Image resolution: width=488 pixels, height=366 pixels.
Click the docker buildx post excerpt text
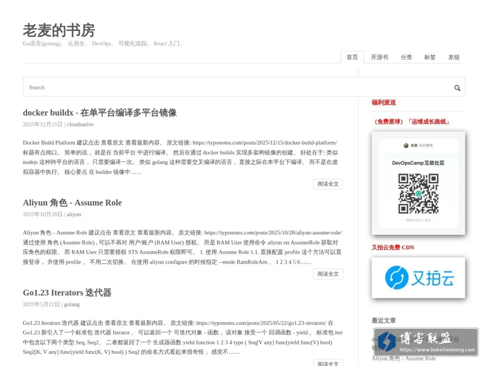tap(181, 157)
